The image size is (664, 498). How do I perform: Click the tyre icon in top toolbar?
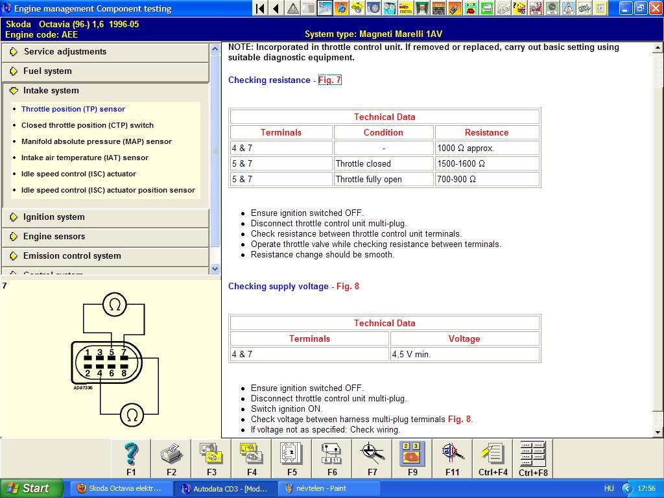click(373, 8)
